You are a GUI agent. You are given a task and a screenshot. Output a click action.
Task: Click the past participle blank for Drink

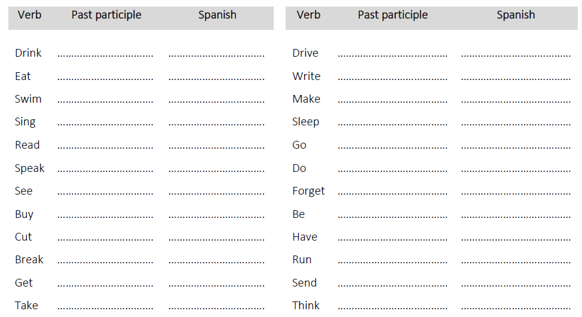tap(105, 55)
